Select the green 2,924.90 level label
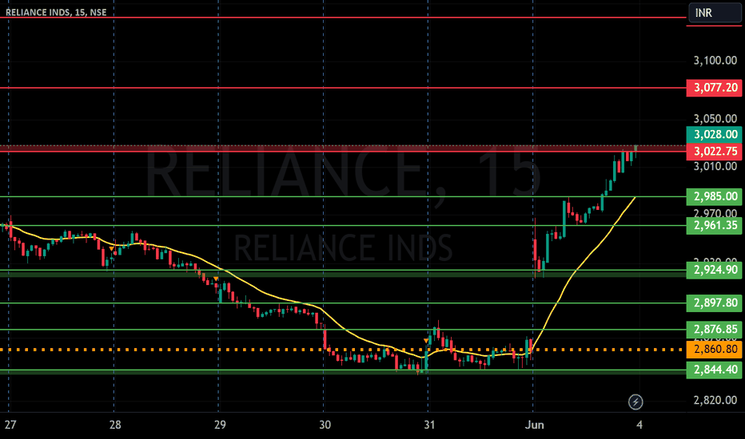The image size is (745, 439). 714,270
